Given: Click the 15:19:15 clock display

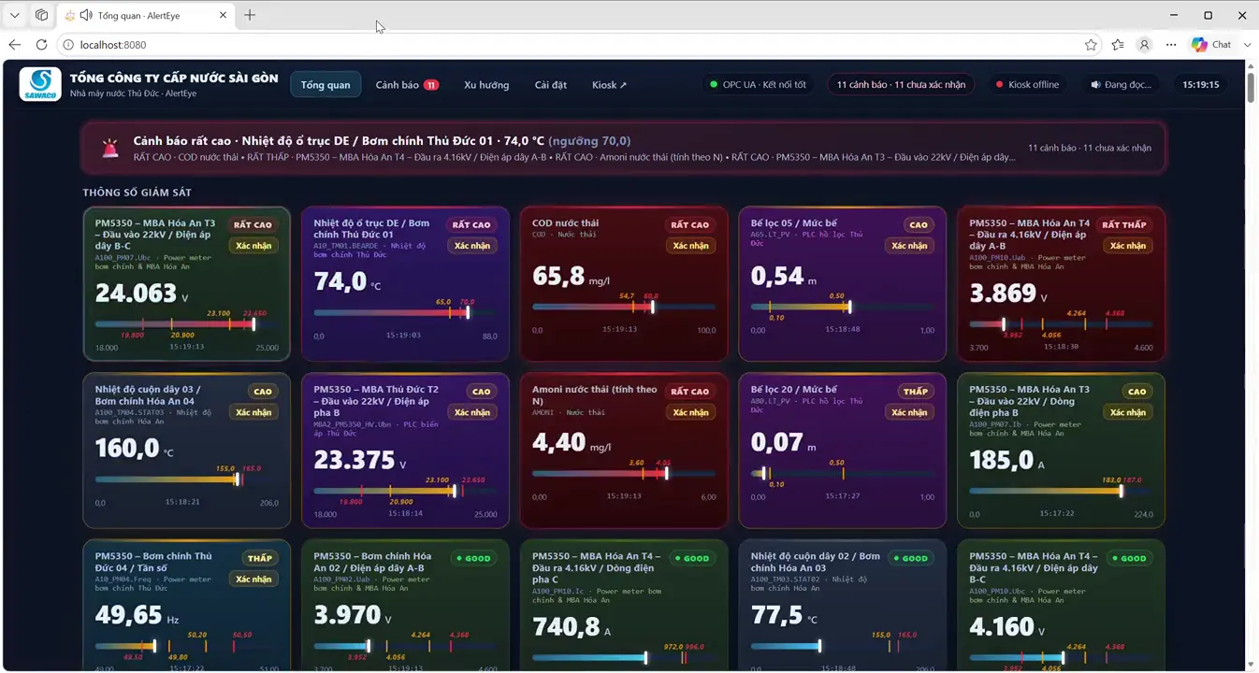Looking at the screenshot, I should click(x=1201, y=85).
